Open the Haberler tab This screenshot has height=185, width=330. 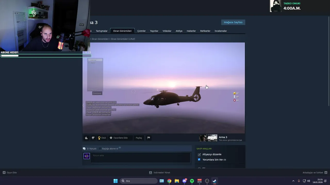(191, 31)
